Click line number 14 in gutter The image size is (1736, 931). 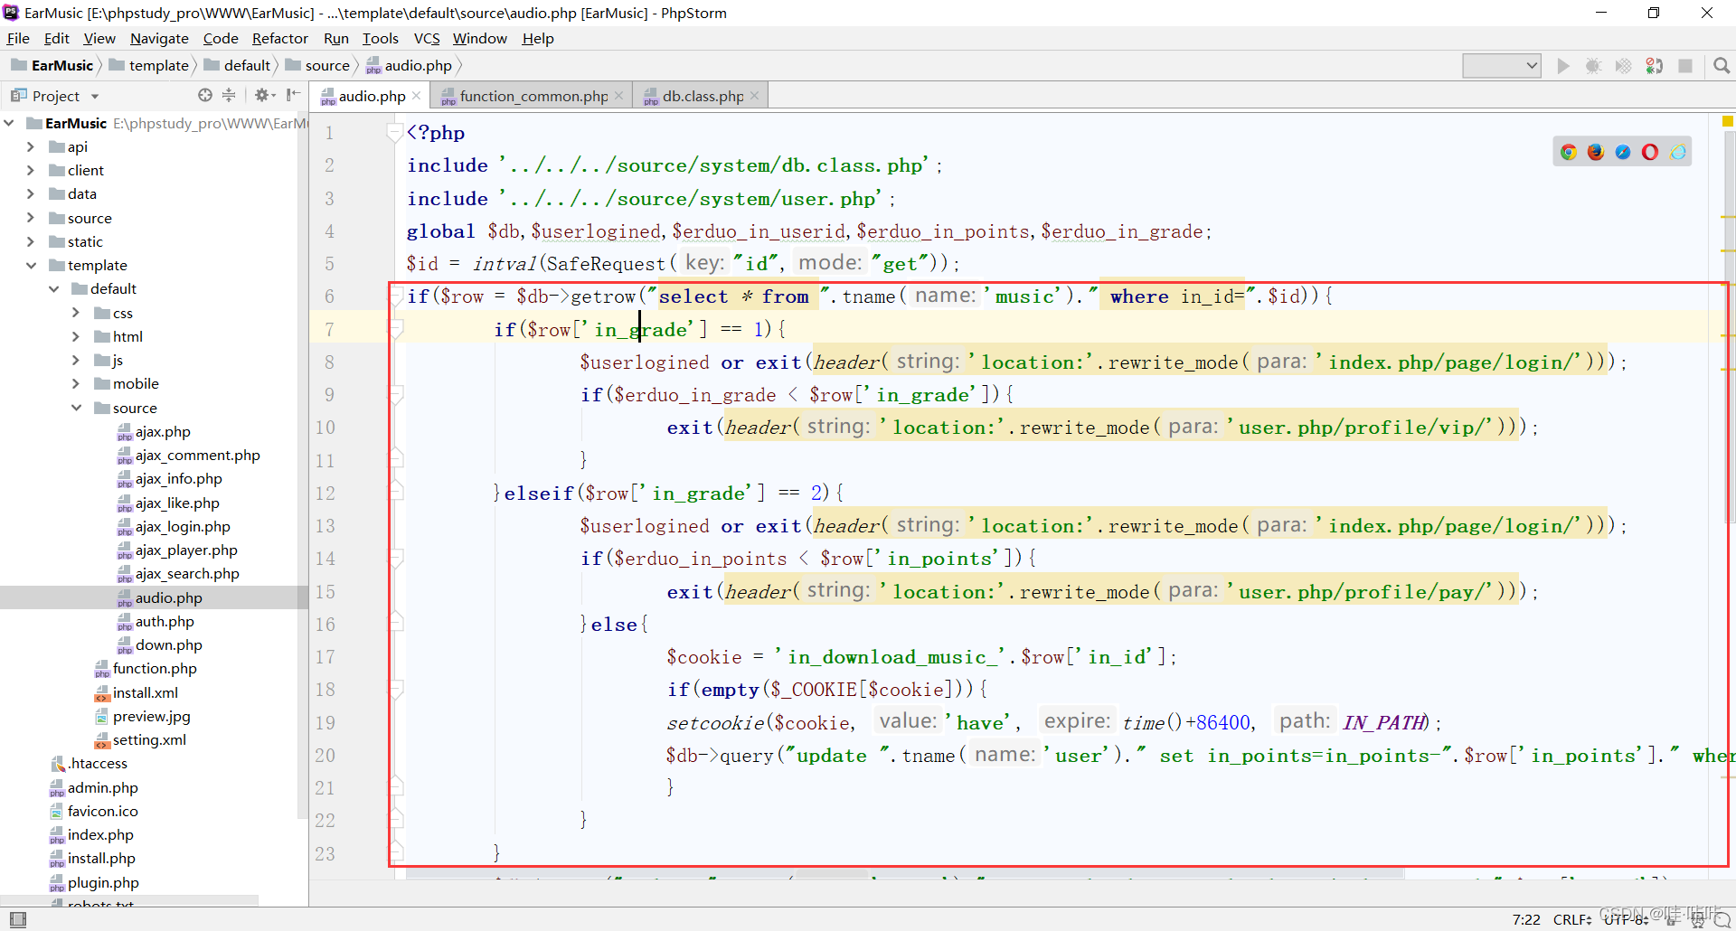point(325,559)
